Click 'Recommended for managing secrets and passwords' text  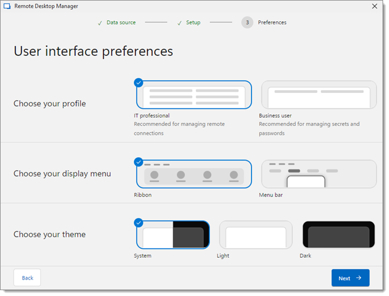pos(309,128)
